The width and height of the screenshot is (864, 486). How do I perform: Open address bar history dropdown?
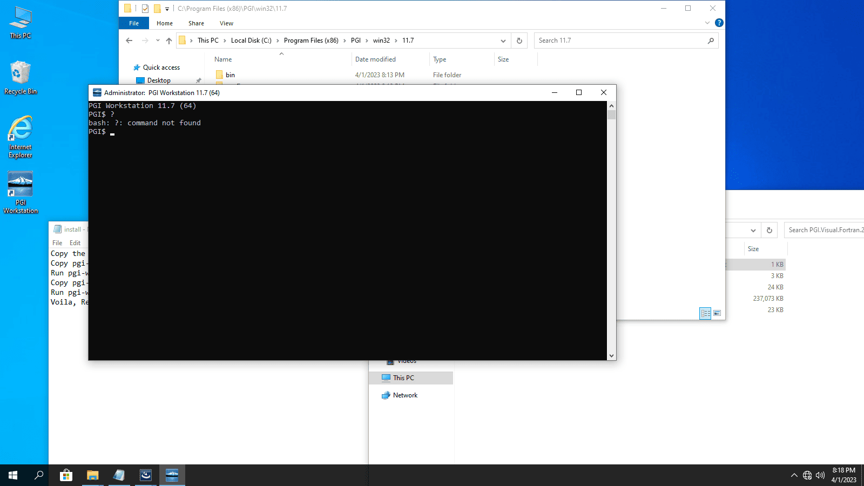pos(503,40)
